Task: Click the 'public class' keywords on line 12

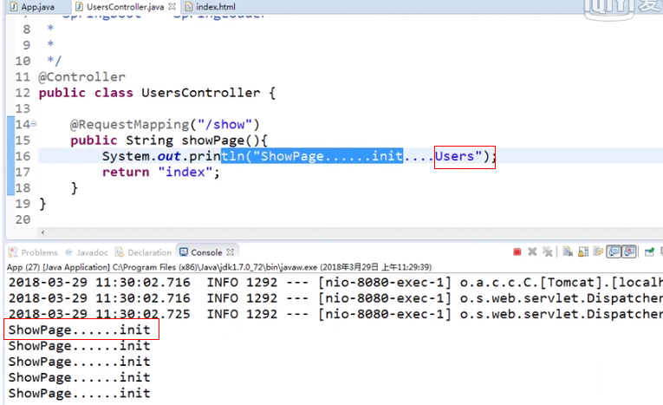Action: tap(86, 93)
